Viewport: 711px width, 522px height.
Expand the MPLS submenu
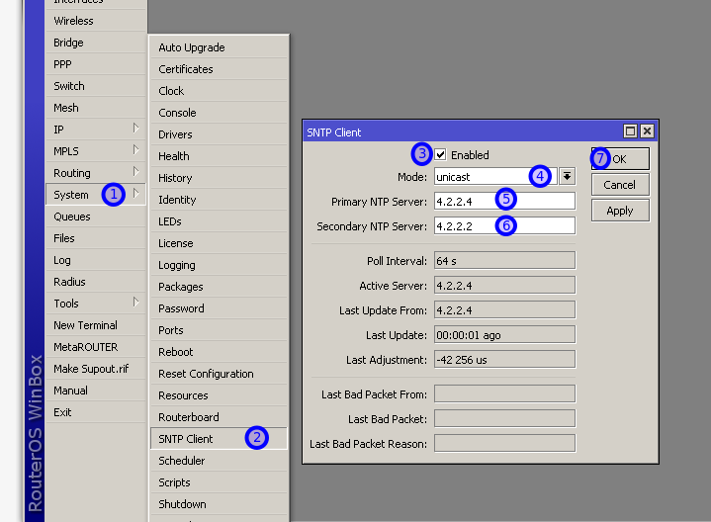[x=94, y=151]
